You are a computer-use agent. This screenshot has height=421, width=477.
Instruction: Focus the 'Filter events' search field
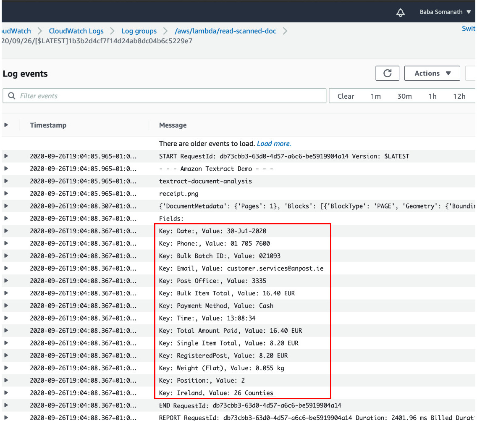click(x=165, y=96)
